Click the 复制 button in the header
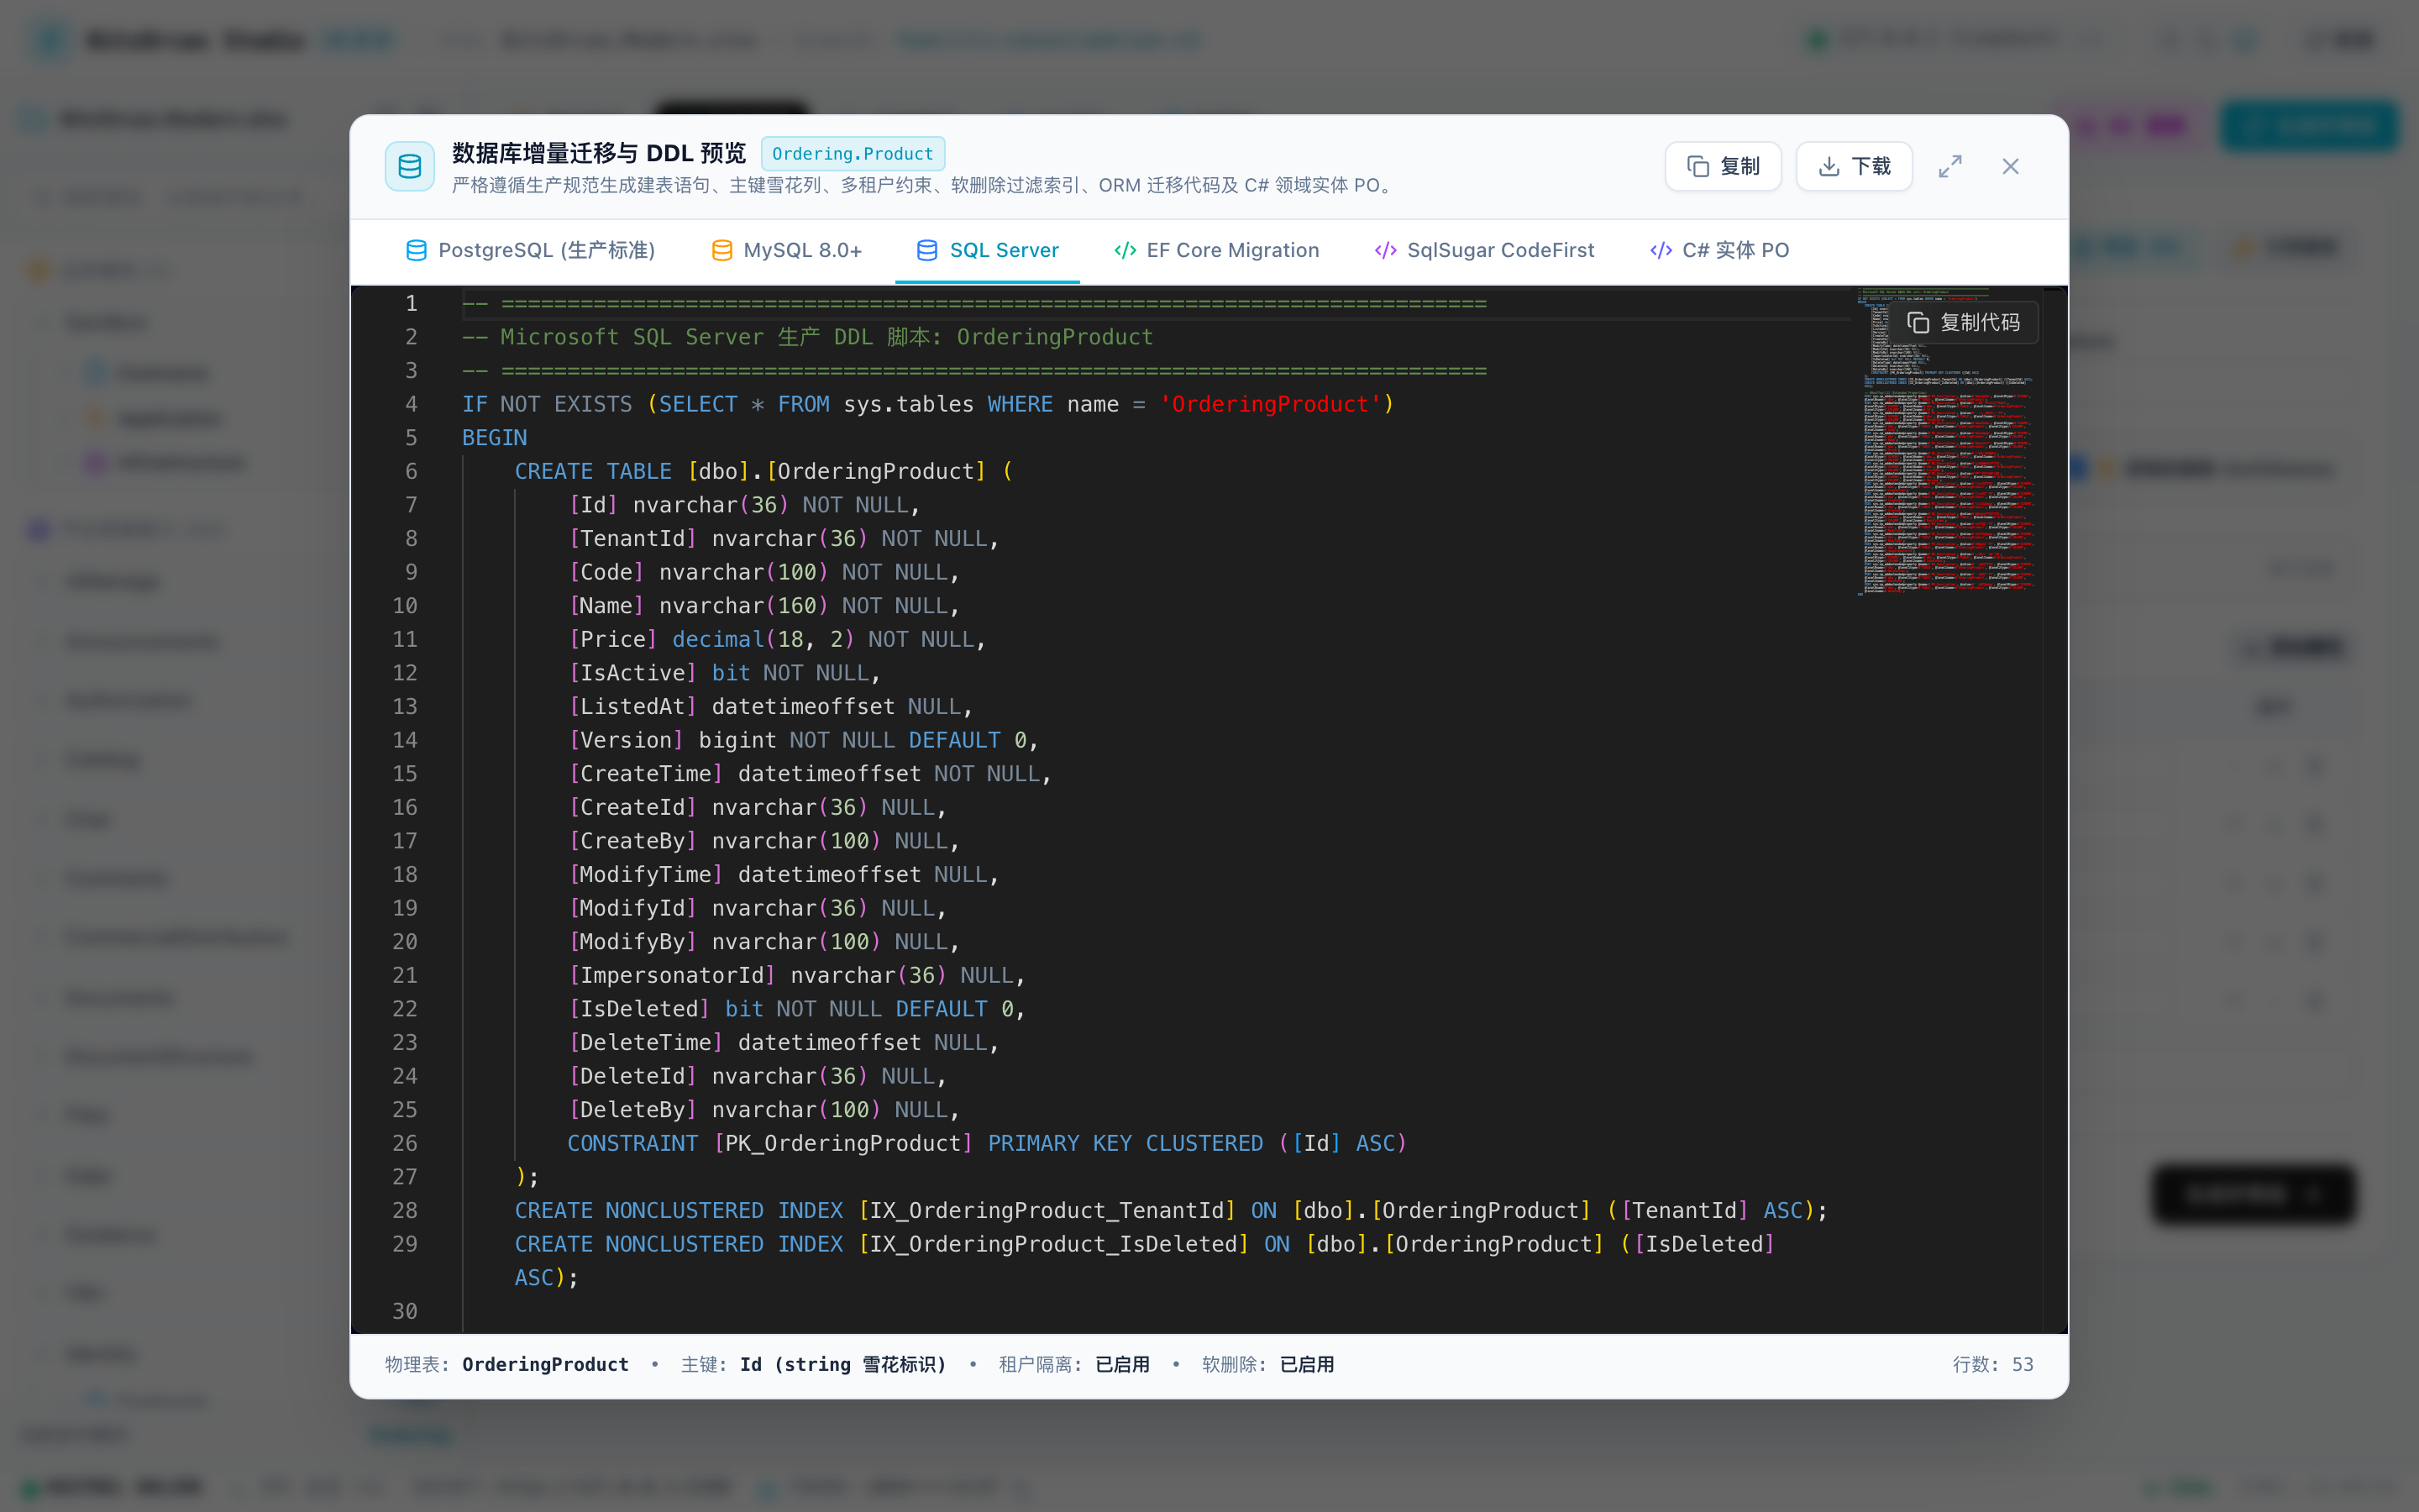 [1724, 166]
